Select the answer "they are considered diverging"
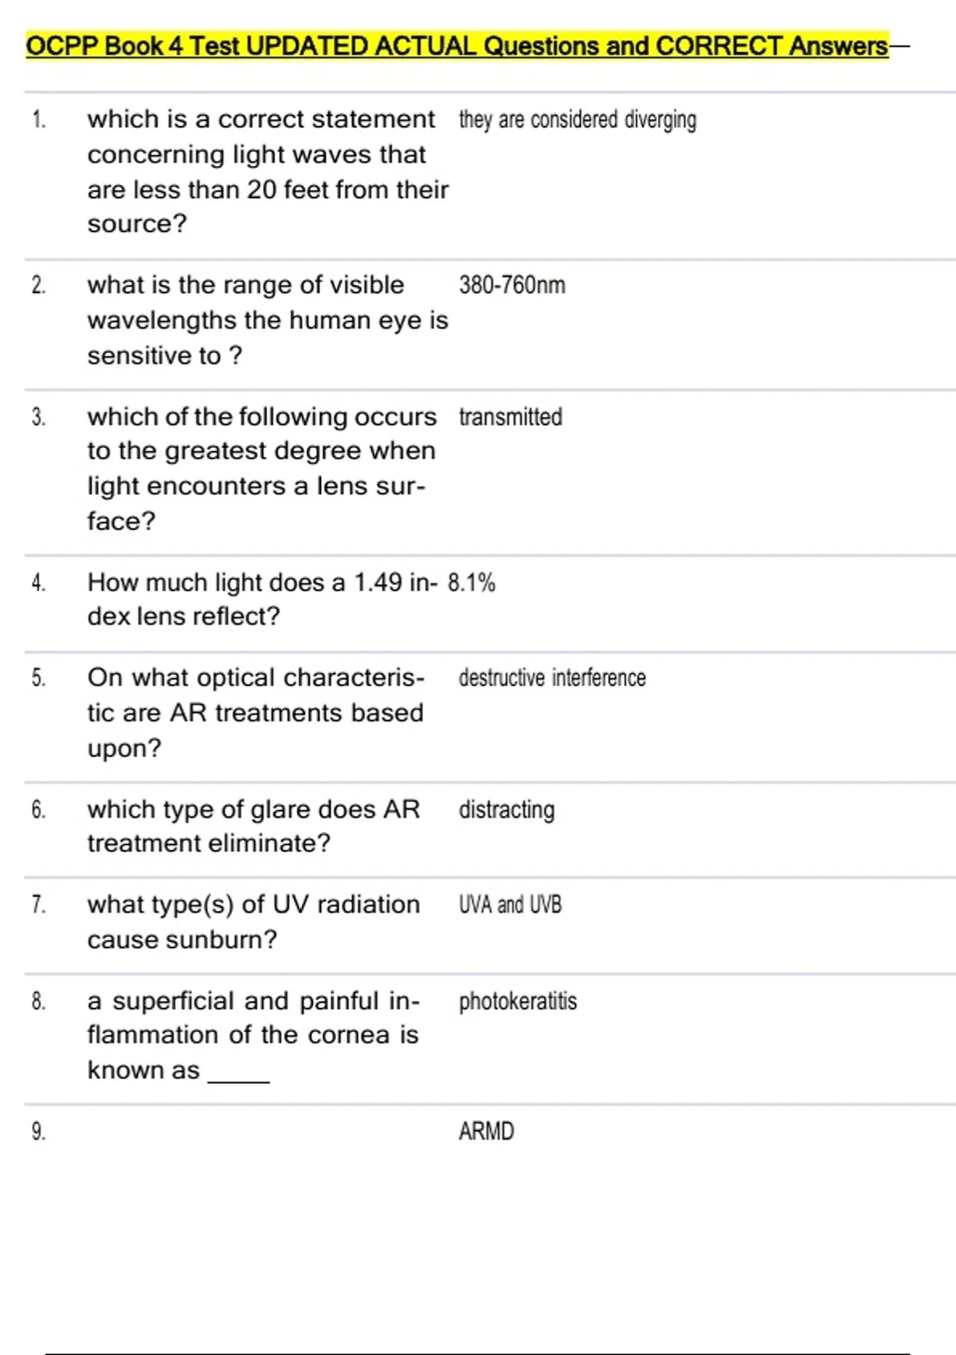956x1355 pixels. (x=578, y=120)
